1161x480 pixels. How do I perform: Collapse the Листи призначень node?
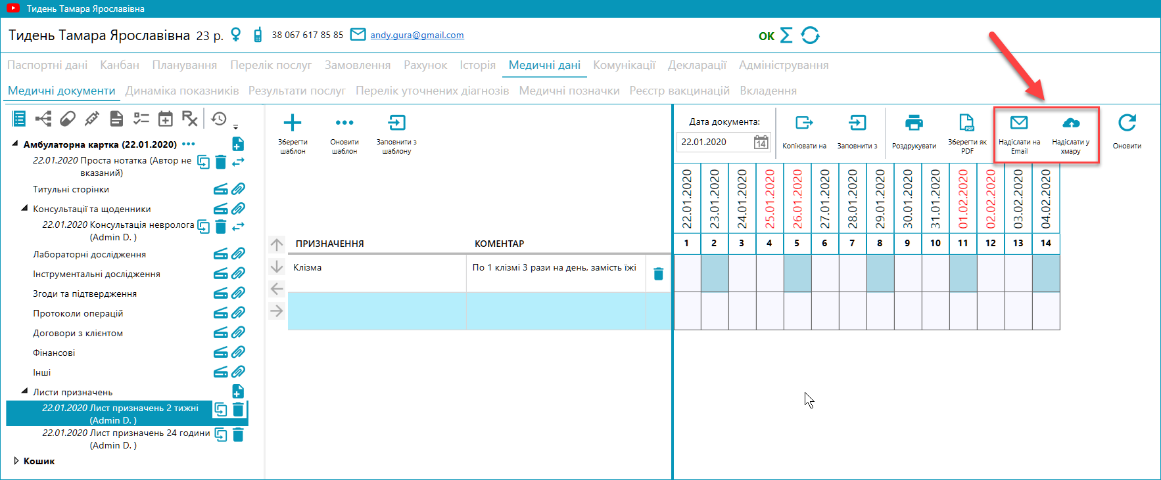[24, 391]
